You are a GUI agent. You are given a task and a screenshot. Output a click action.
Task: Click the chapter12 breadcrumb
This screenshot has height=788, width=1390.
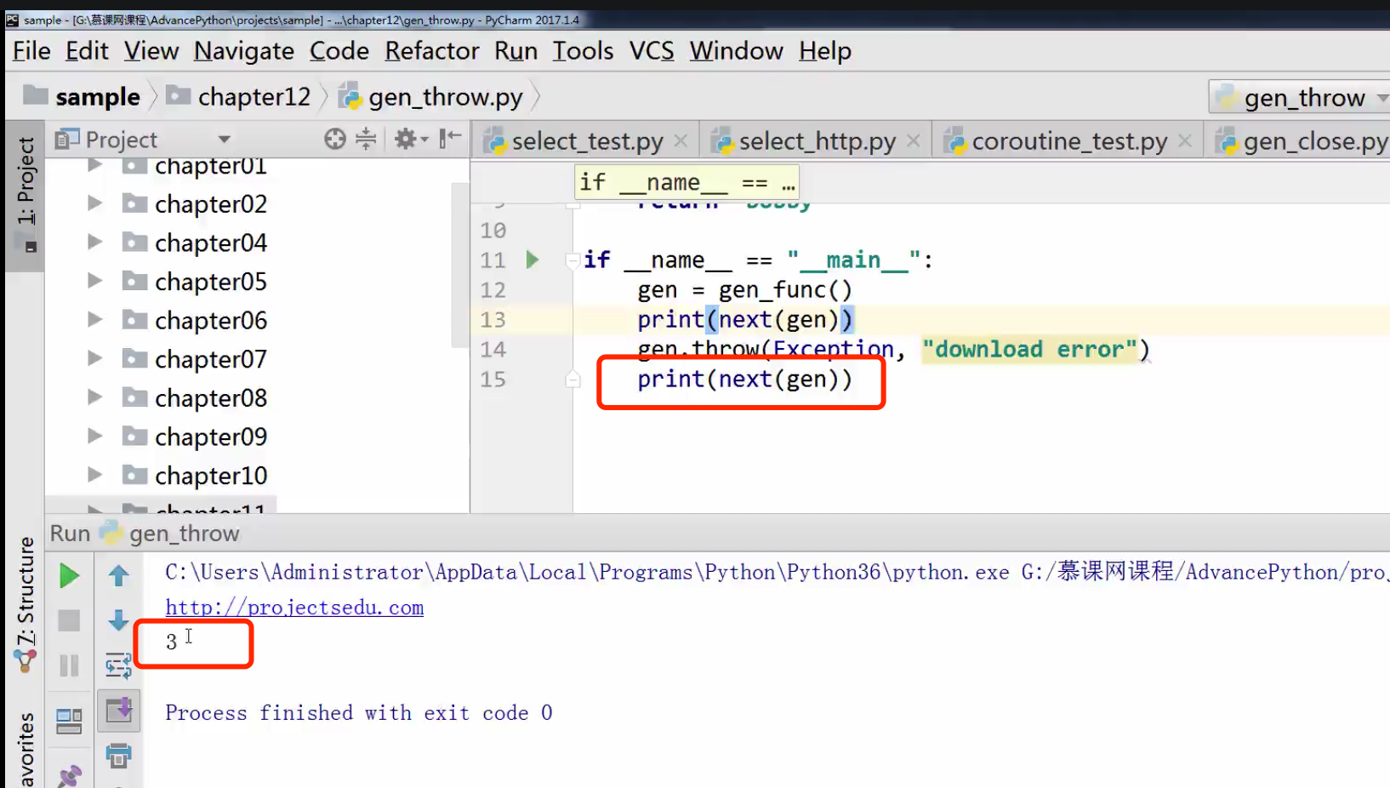pyautogui.click(x=238, y=97)
